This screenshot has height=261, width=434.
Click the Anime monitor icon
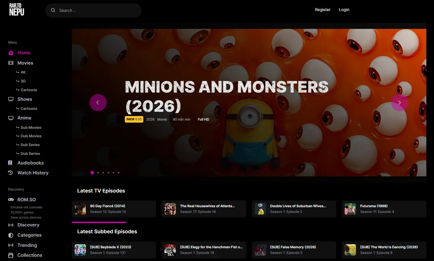[11, 118]
